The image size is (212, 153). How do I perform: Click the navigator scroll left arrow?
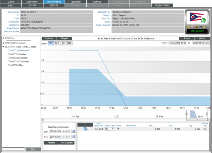42,120
